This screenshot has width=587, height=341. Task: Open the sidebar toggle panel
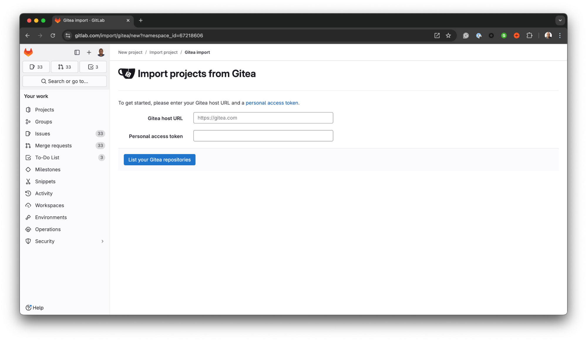77,52
